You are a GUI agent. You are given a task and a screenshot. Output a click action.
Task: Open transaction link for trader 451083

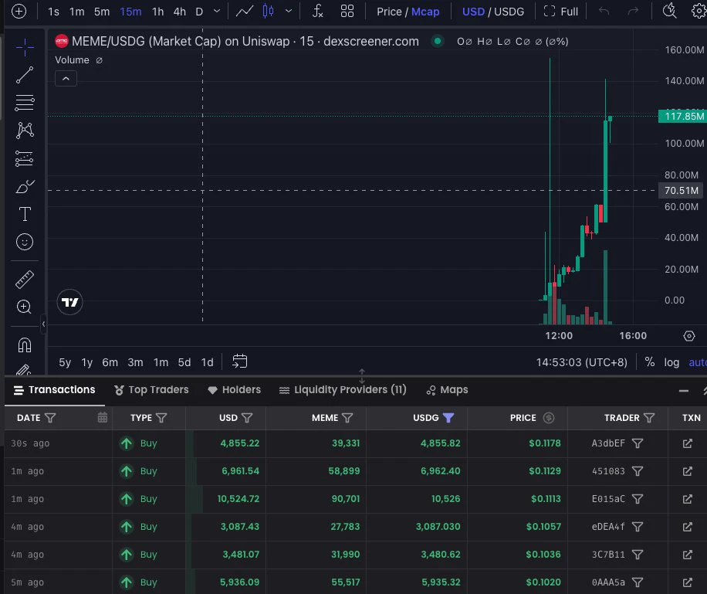tap(687, 471)
